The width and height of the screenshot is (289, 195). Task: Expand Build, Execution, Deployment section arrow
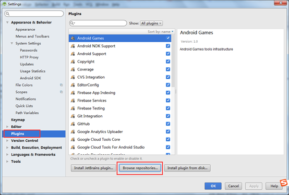[7, 148]
